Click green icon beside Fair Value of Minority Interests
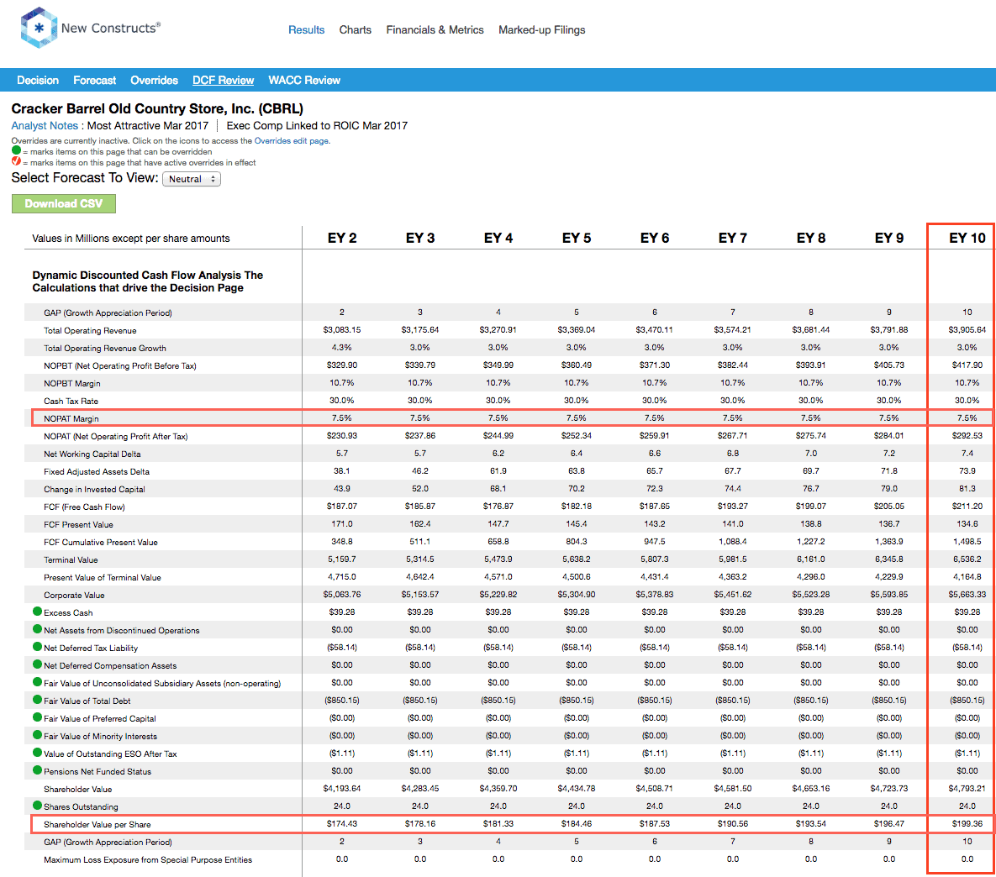Image resolution: width=996 pixels, height=877 pixels. 37,735
